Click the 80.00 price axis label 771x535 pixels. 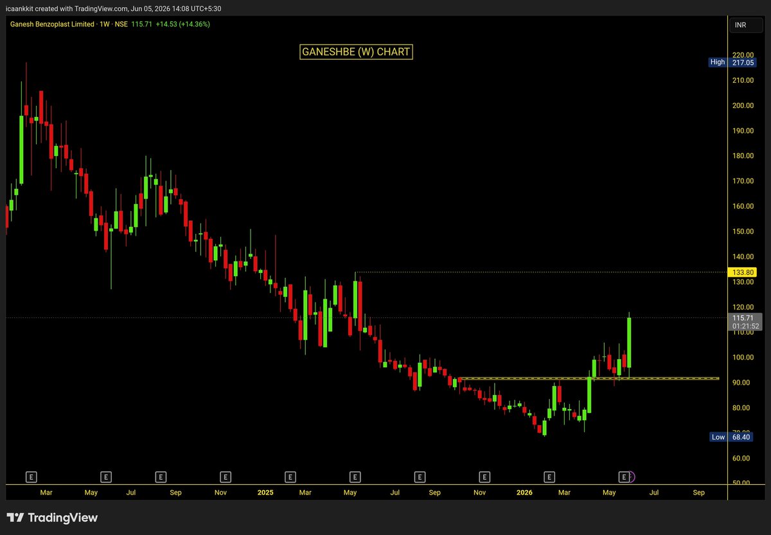coord(742,408)
